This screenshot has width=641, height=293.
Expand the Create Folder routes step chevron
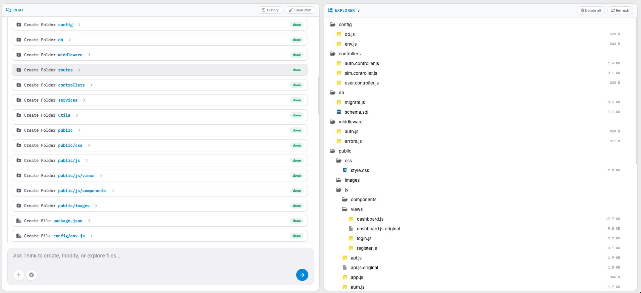point(79,70)
